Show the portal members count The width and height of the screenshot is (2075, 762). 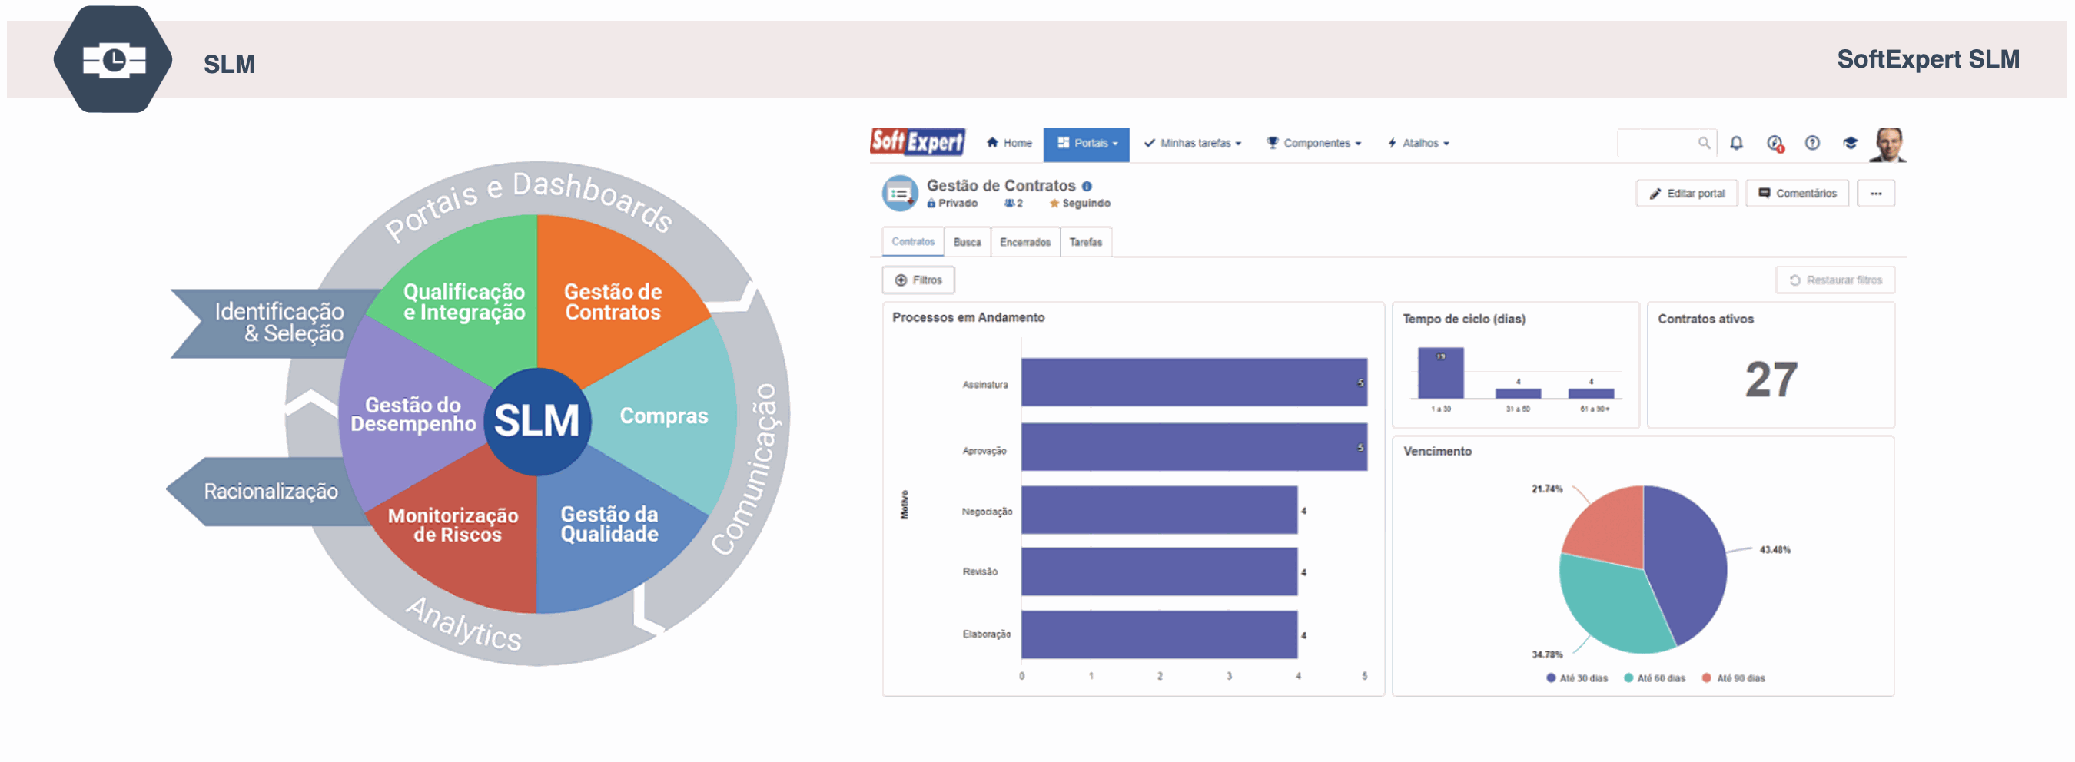pyautogui.click(x=1014, y=204)
